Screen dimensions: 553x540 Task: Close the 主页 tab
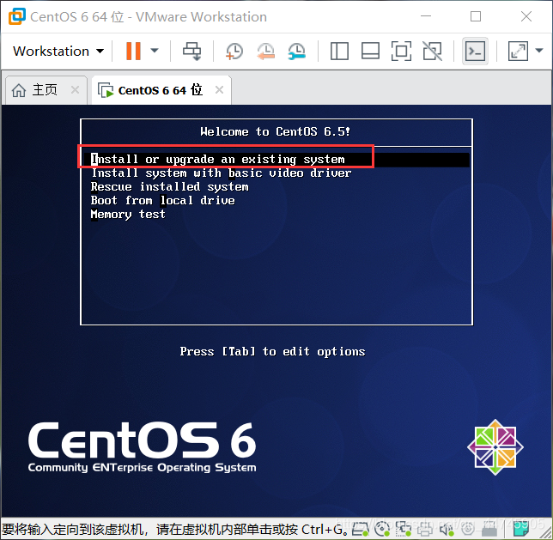pyautogui.click(x=75, y=90)
